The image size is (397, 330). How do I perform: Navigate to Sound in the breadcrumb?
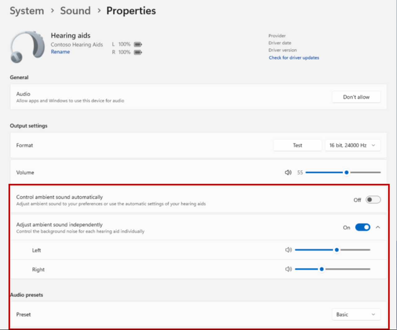[x=75, y=11]
